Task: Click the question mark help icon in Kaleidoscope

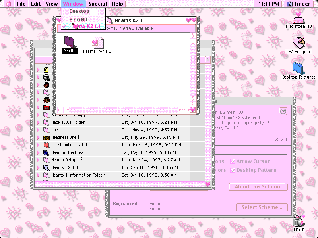Action: [x=283, y=111]
